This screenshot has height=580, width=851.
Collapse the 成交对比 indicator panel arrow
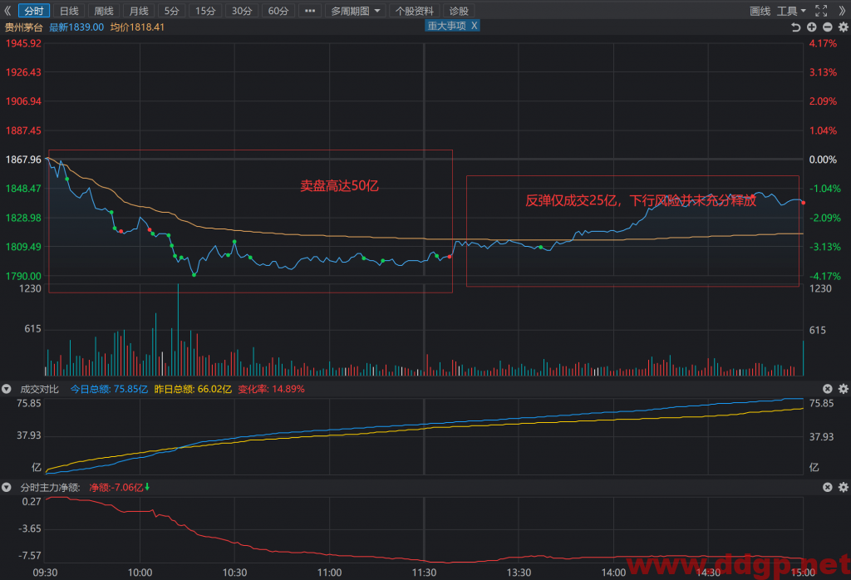pos(7,389)
